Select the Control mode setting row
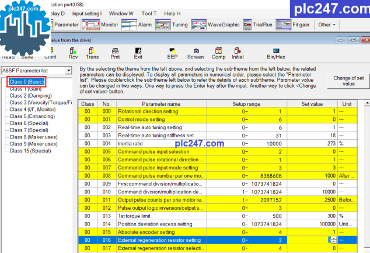This screenshot has width=370, height=253. pyautogui.click(x=218, y=119)
